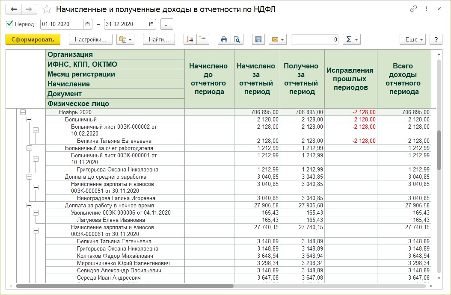The width and height of the screenshot is (451, 295).
Task: Collapse Начисление зарплаты 00ЗК-000051 group
Action: pyautogui.click(x=36, y=187)
